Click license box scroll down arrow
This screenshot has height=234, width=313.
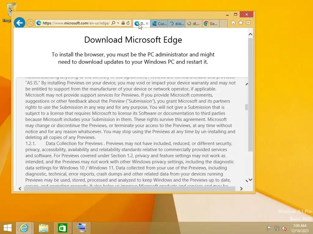pyautogui.click(x=247, y=181)
